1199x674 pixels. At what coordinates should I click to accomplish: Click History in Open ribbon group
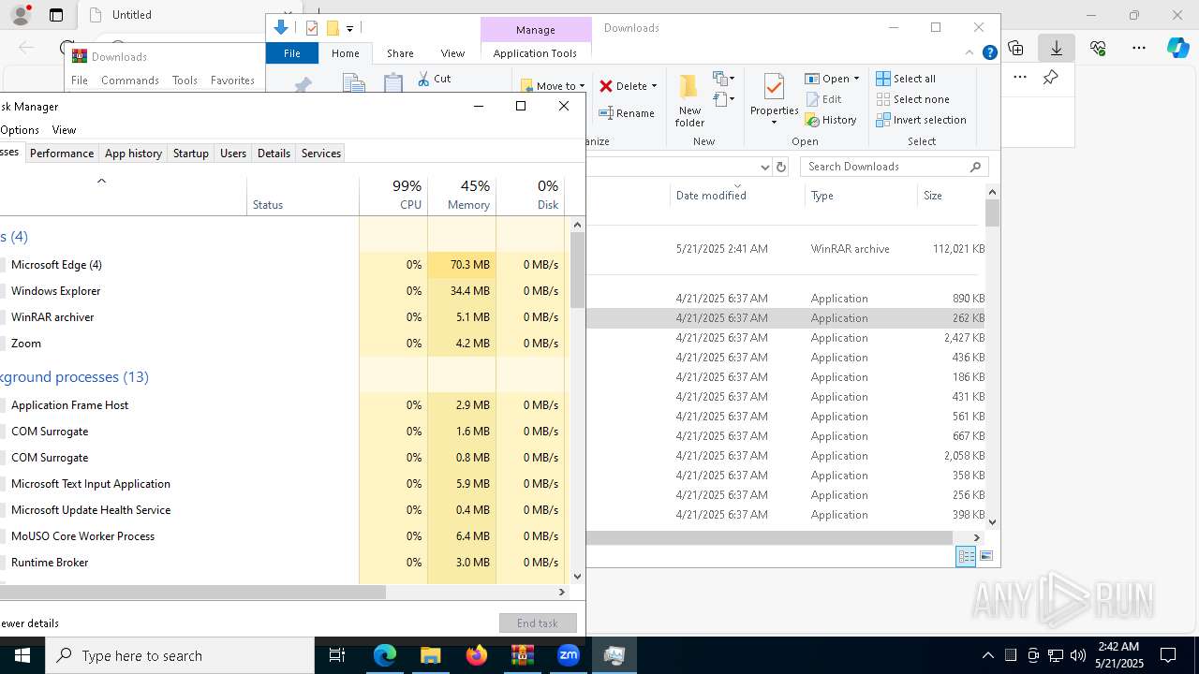point(830,120)
